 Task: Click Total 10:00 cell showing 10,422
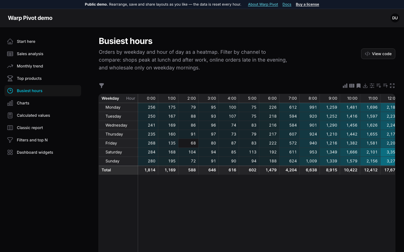pos(350,170)
